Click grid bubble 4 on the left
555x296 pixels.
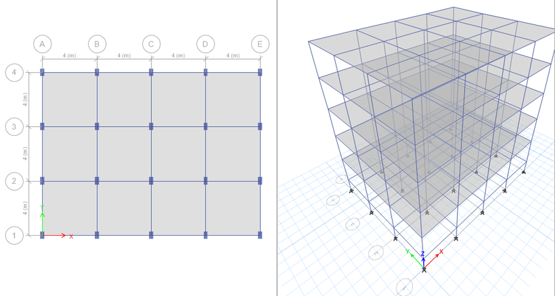pos(14,73)
